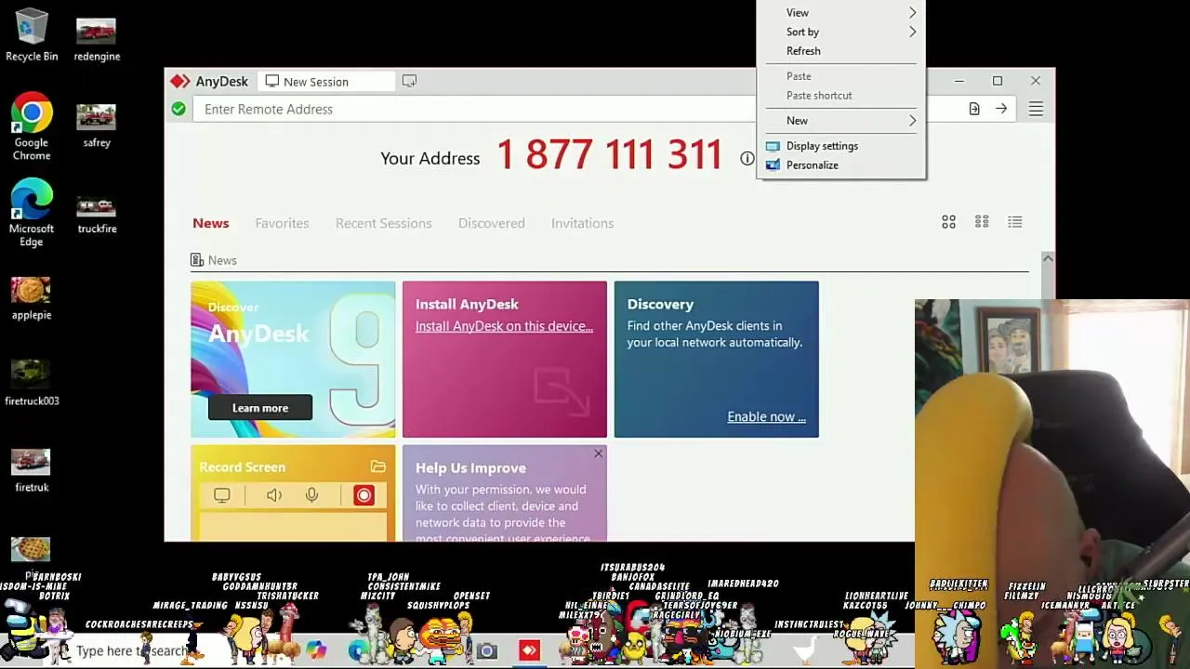1190x669 pixels.
Task: Switch to small tiles view in AnyDesk
Action: tap(982, 222)
